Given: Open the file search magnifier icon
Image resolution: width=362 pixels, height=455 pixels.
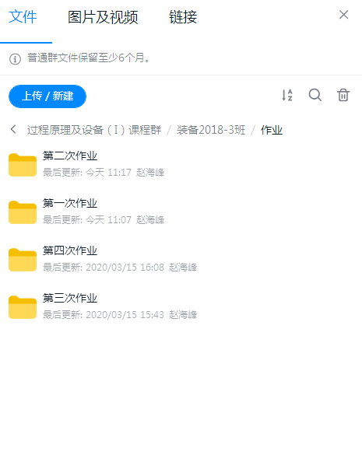Looking at the screenshot, I should click(x=315, y=95).
